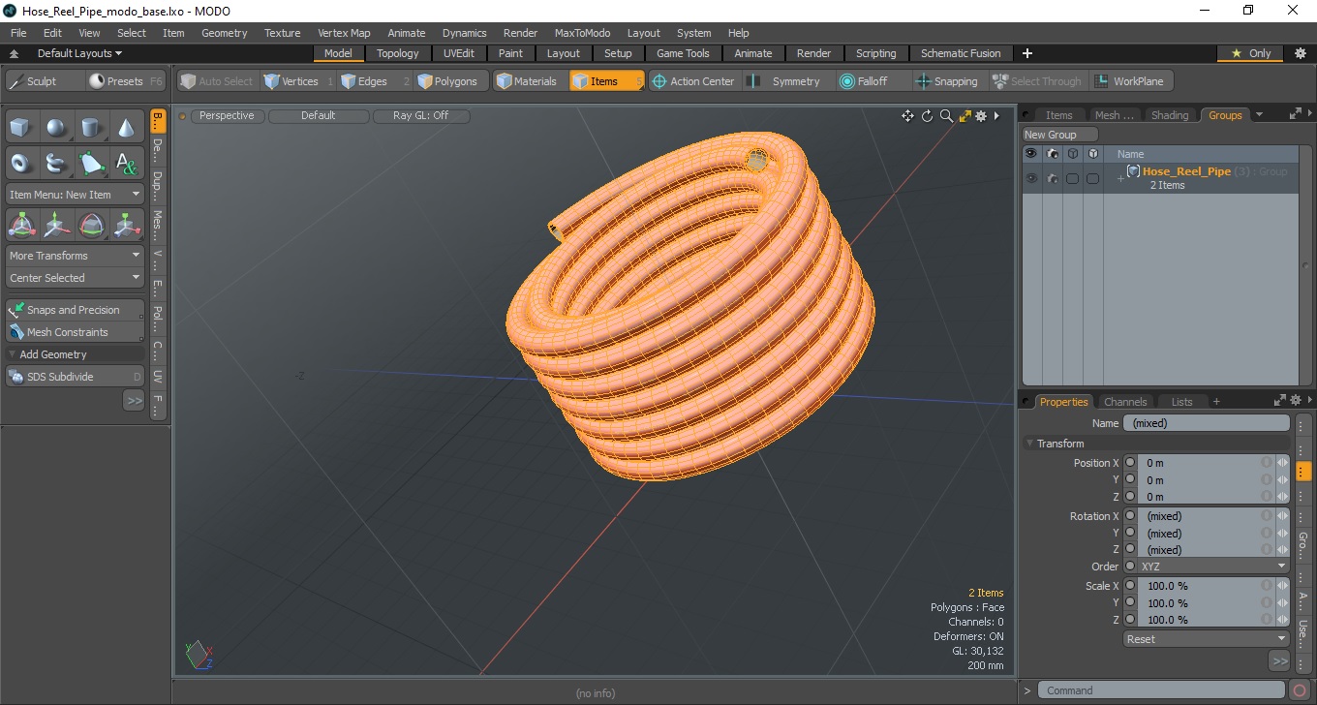Click the viewport zoom magnifier icon
Viewport: 1317px width, 705px height.
tap(946, 116)
